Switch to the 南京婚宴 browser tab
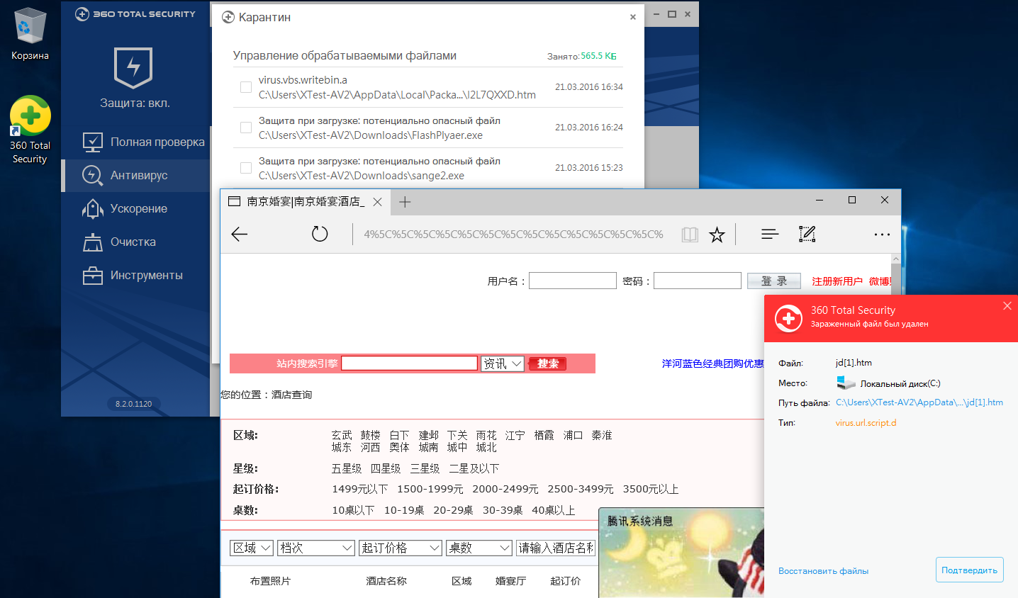This screenshot has width=1018, height=598. 306,202
